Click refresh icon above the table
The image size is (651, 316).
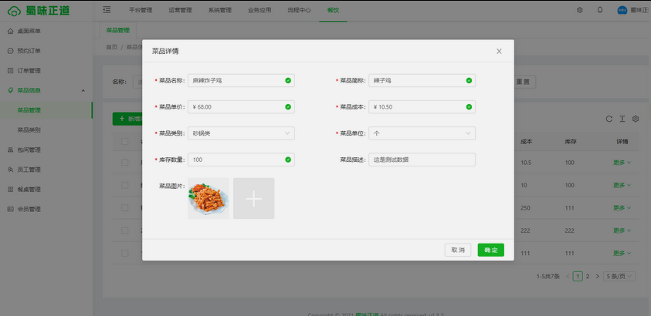coord(609,119)
